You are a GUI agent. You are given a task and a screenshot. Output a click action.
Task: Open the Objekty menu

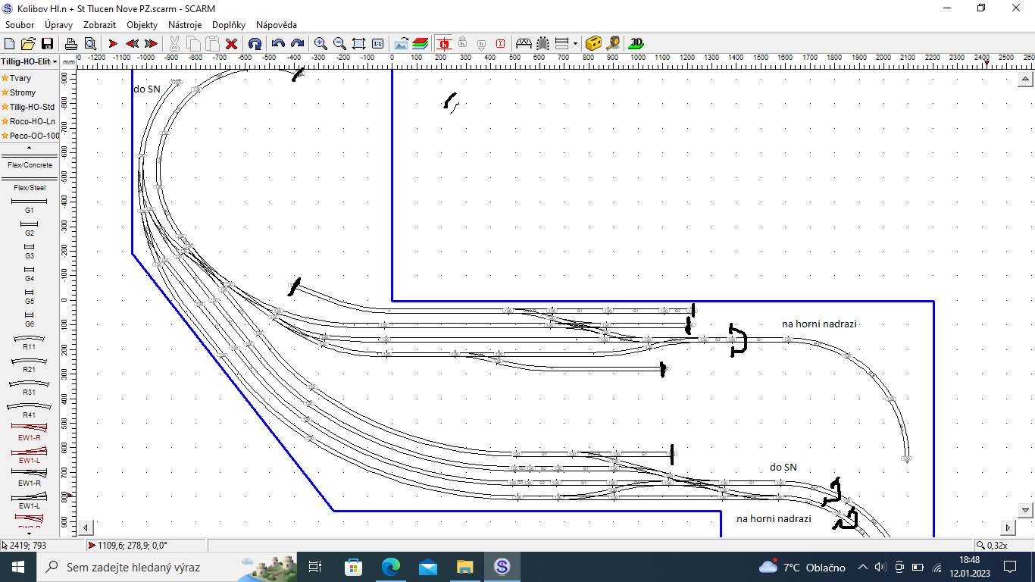142,25
